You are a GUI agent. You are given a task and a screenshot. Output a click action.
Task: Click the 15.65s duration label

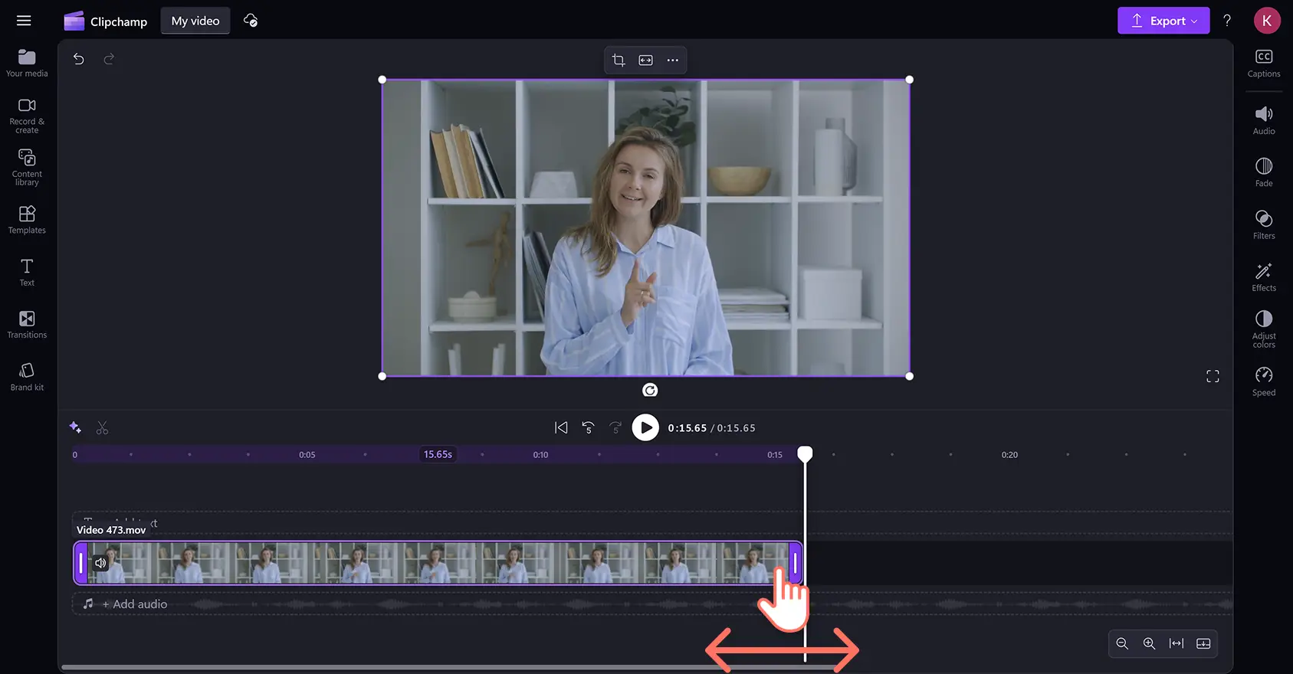tap(438, 454)
